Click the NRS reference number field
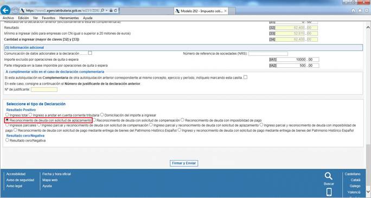The height and width of the screenshot is (198, 371). pyautogui.click(x=268, y=54)
